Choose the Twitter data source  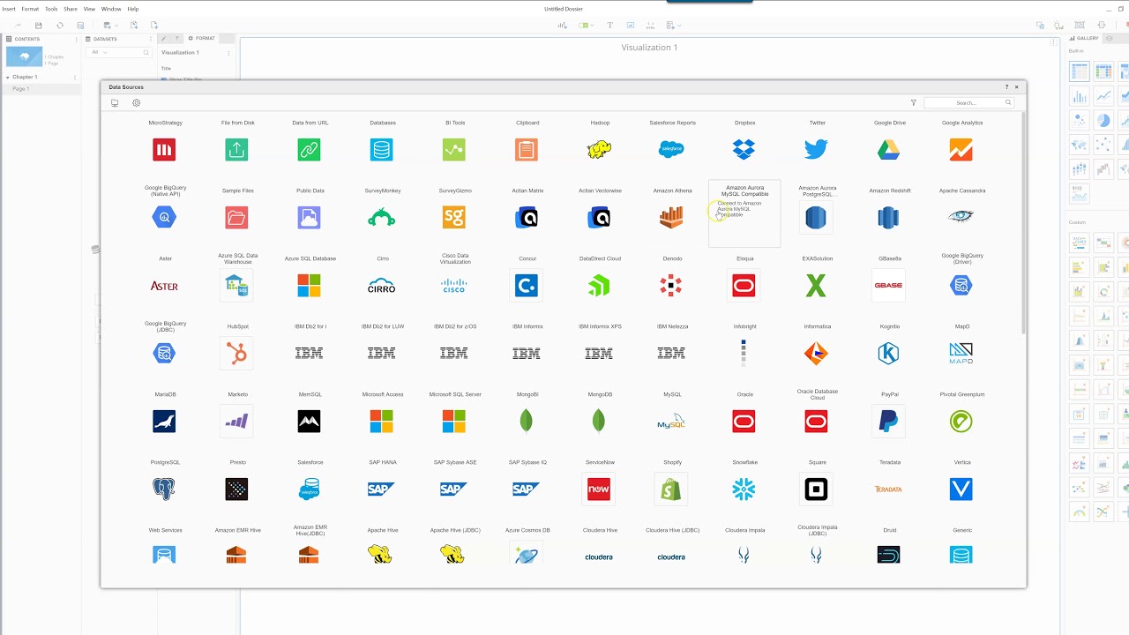coord(816,150)
